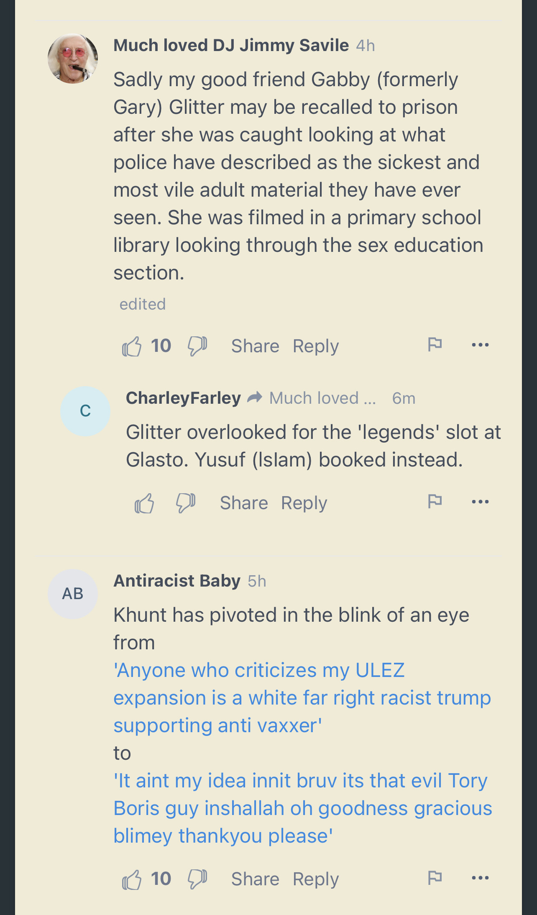Reply to the top comment
This screenshot has height=915, width=537.
coord(316,346)
